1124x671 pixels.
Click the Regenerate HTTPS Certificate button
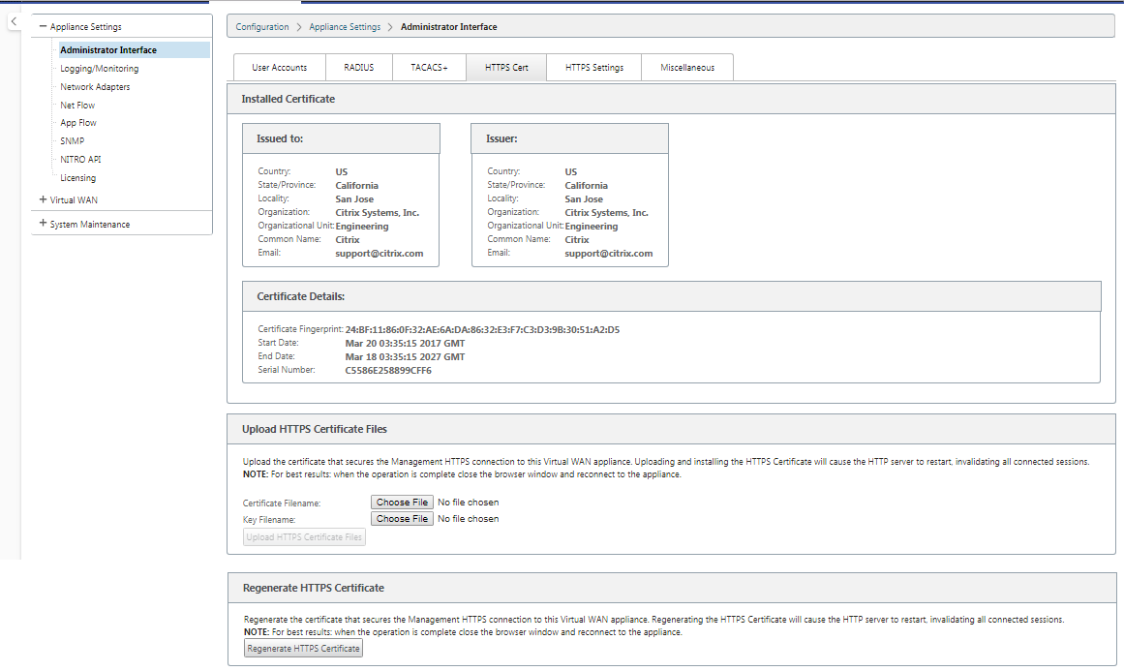point(303,648)
